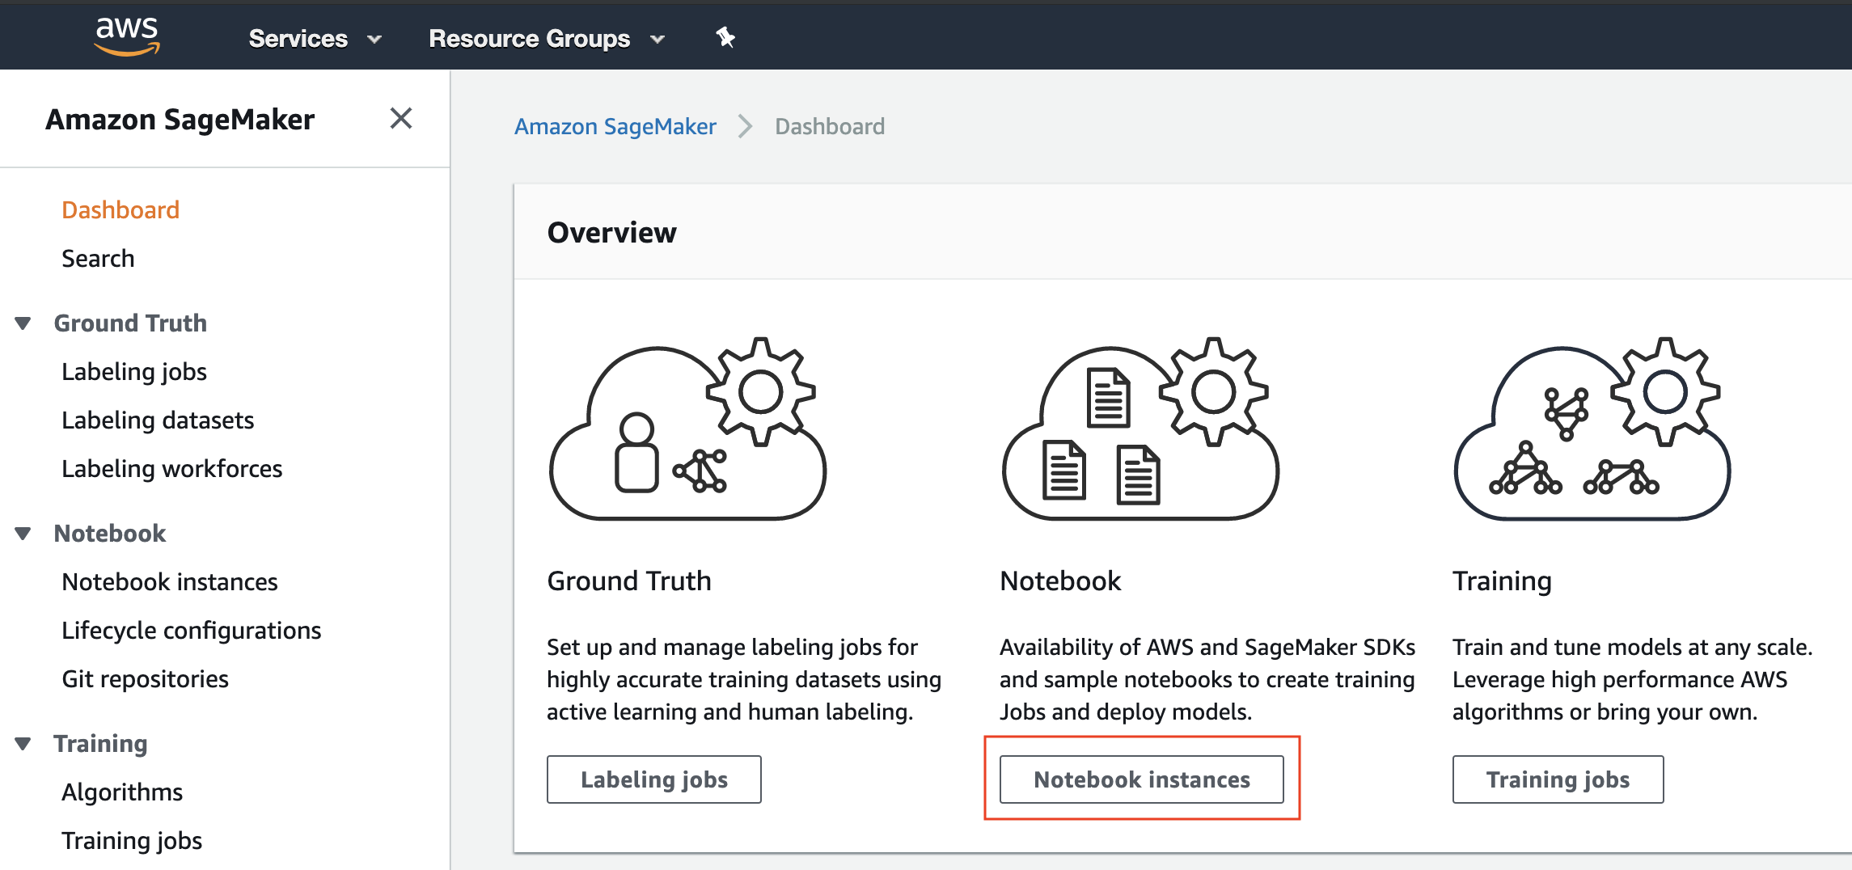
Task: Open Search in the sidebar
Action: pyautogui.click(x=98, y=259)
